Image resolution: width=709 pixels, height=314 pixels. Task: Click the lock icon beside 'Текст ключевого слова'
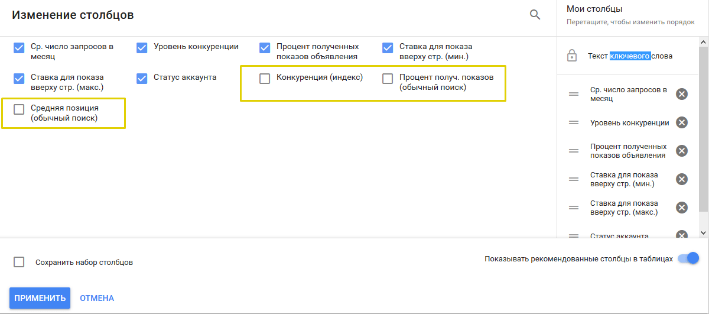pos(571,56)
